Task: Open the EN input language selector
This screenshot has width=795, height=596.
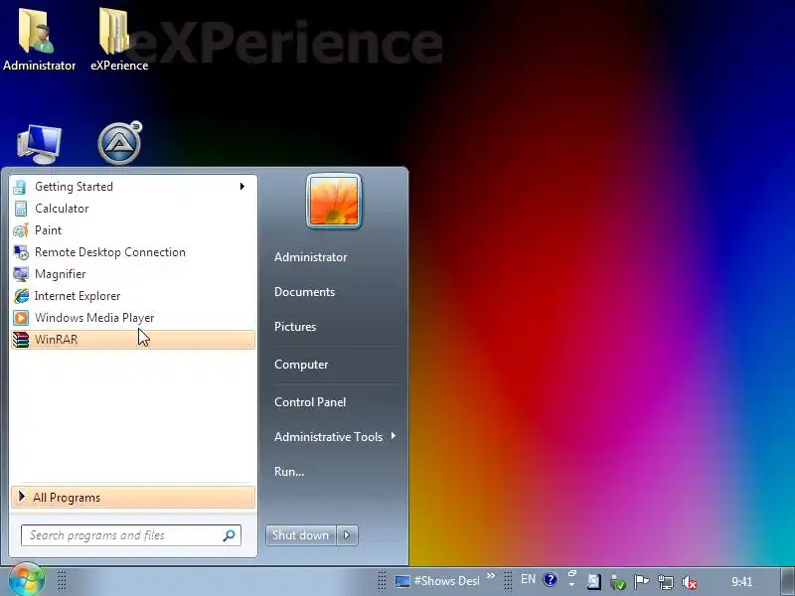Action: (x=528, y=579)
